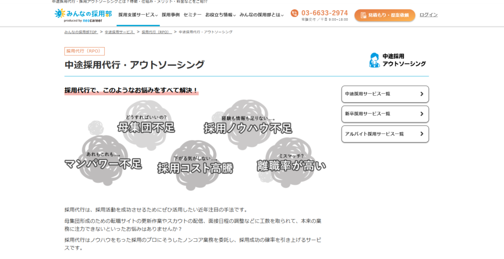Click the arrow on 新卒採用サービス一覧
Screen dimensions: 504x259
click(x=422, y=114)
